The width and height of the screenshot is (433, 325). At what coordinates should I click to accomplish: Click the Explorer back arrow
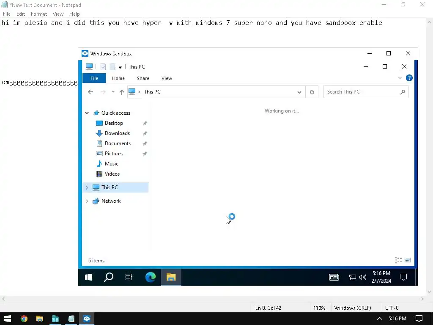tap(90, 92)
